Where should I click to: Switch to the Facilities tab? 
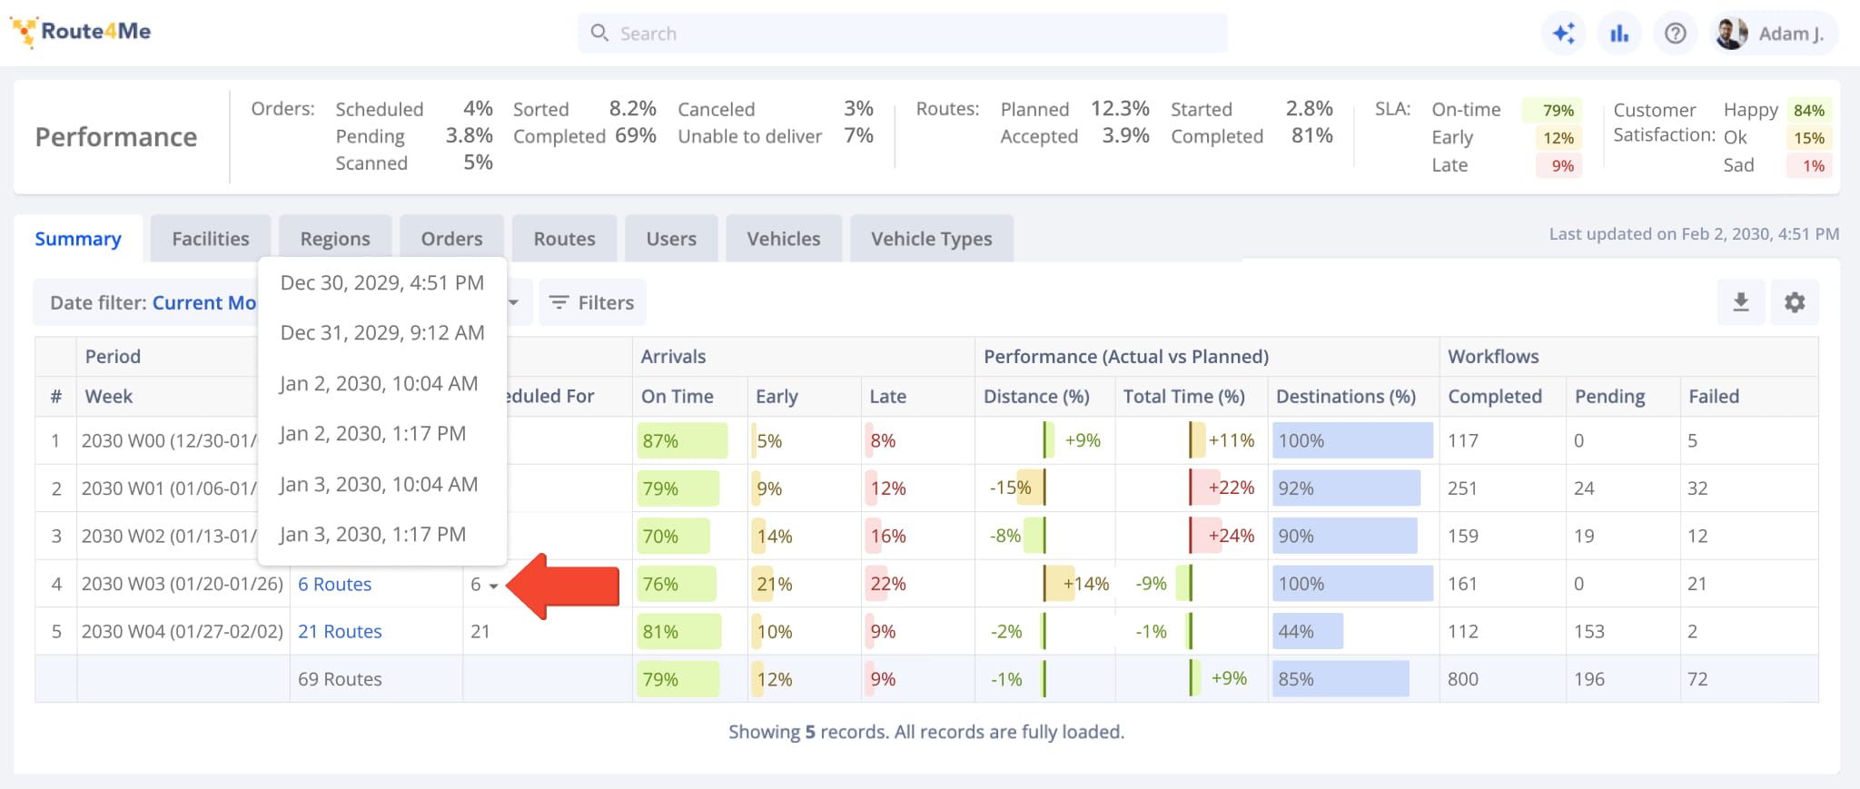pos(211,239)
